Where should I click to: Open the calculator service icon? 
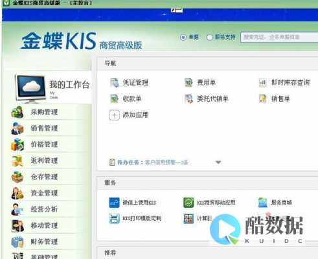coord(188,218)
